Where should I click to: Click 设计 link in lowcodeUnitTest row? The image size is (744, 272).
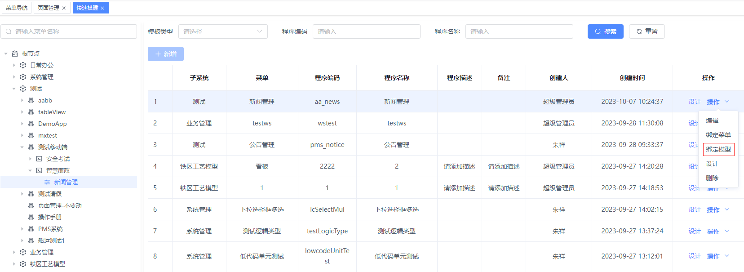point(695,256)
